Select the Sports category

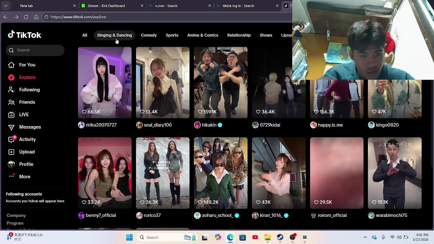pyautogui.click(x=172, y=35)
